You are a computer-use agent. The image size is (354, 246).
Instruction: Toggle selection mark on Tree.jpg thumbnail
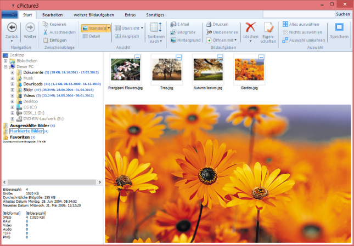tap(179, 57)
